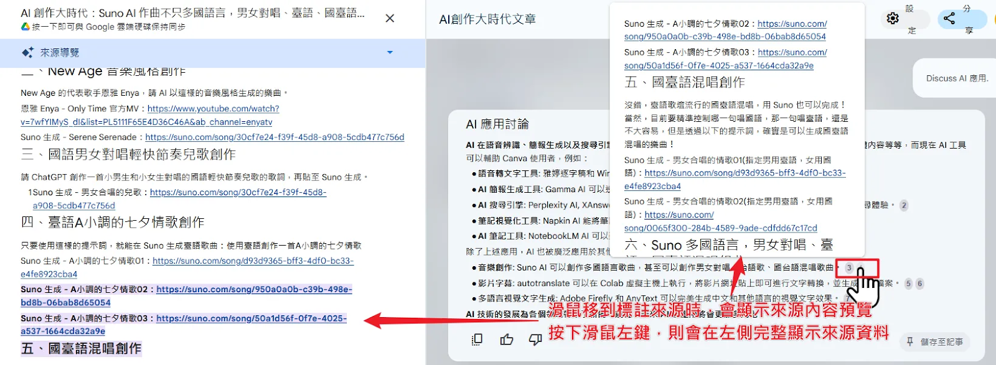Click highlighted heading 五、國臺語混唱創作 in source panel
Screen dimensions: 996x365
(82, 348)
